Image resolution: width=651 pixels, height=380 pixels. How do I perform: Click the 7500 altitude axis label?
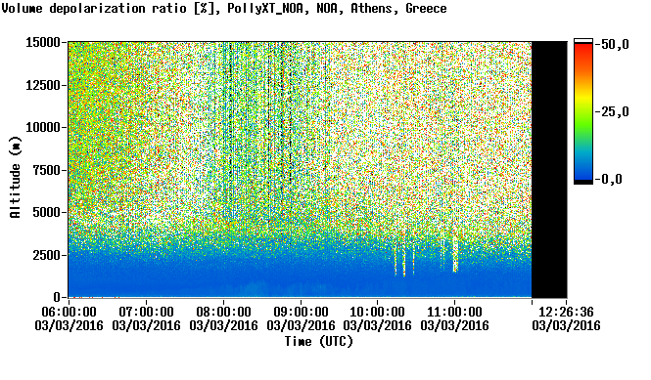(x=47, y=170)
